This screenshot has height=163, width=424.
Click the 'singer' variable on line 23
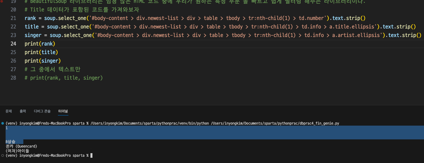[33, 35]
